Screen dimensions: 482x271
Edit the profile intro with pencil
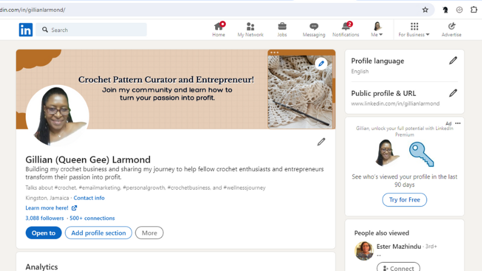pyautogui.click(x=321, y=142)
